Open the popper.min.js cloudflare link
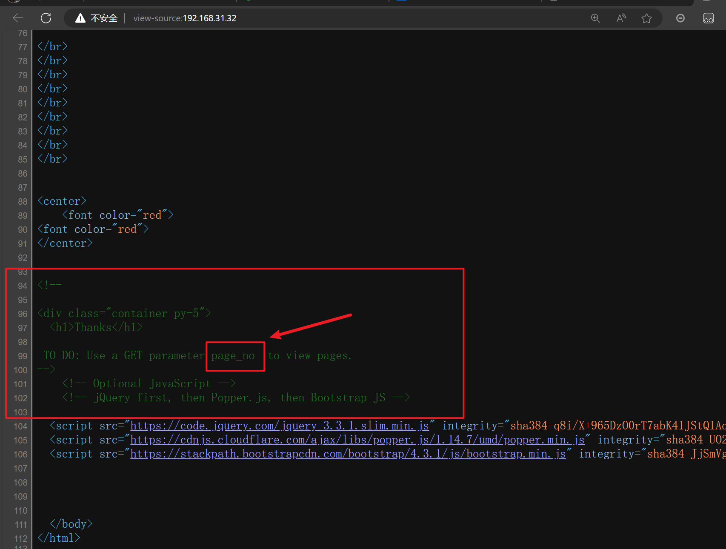 pyautogui.click(x=357, y=440)
